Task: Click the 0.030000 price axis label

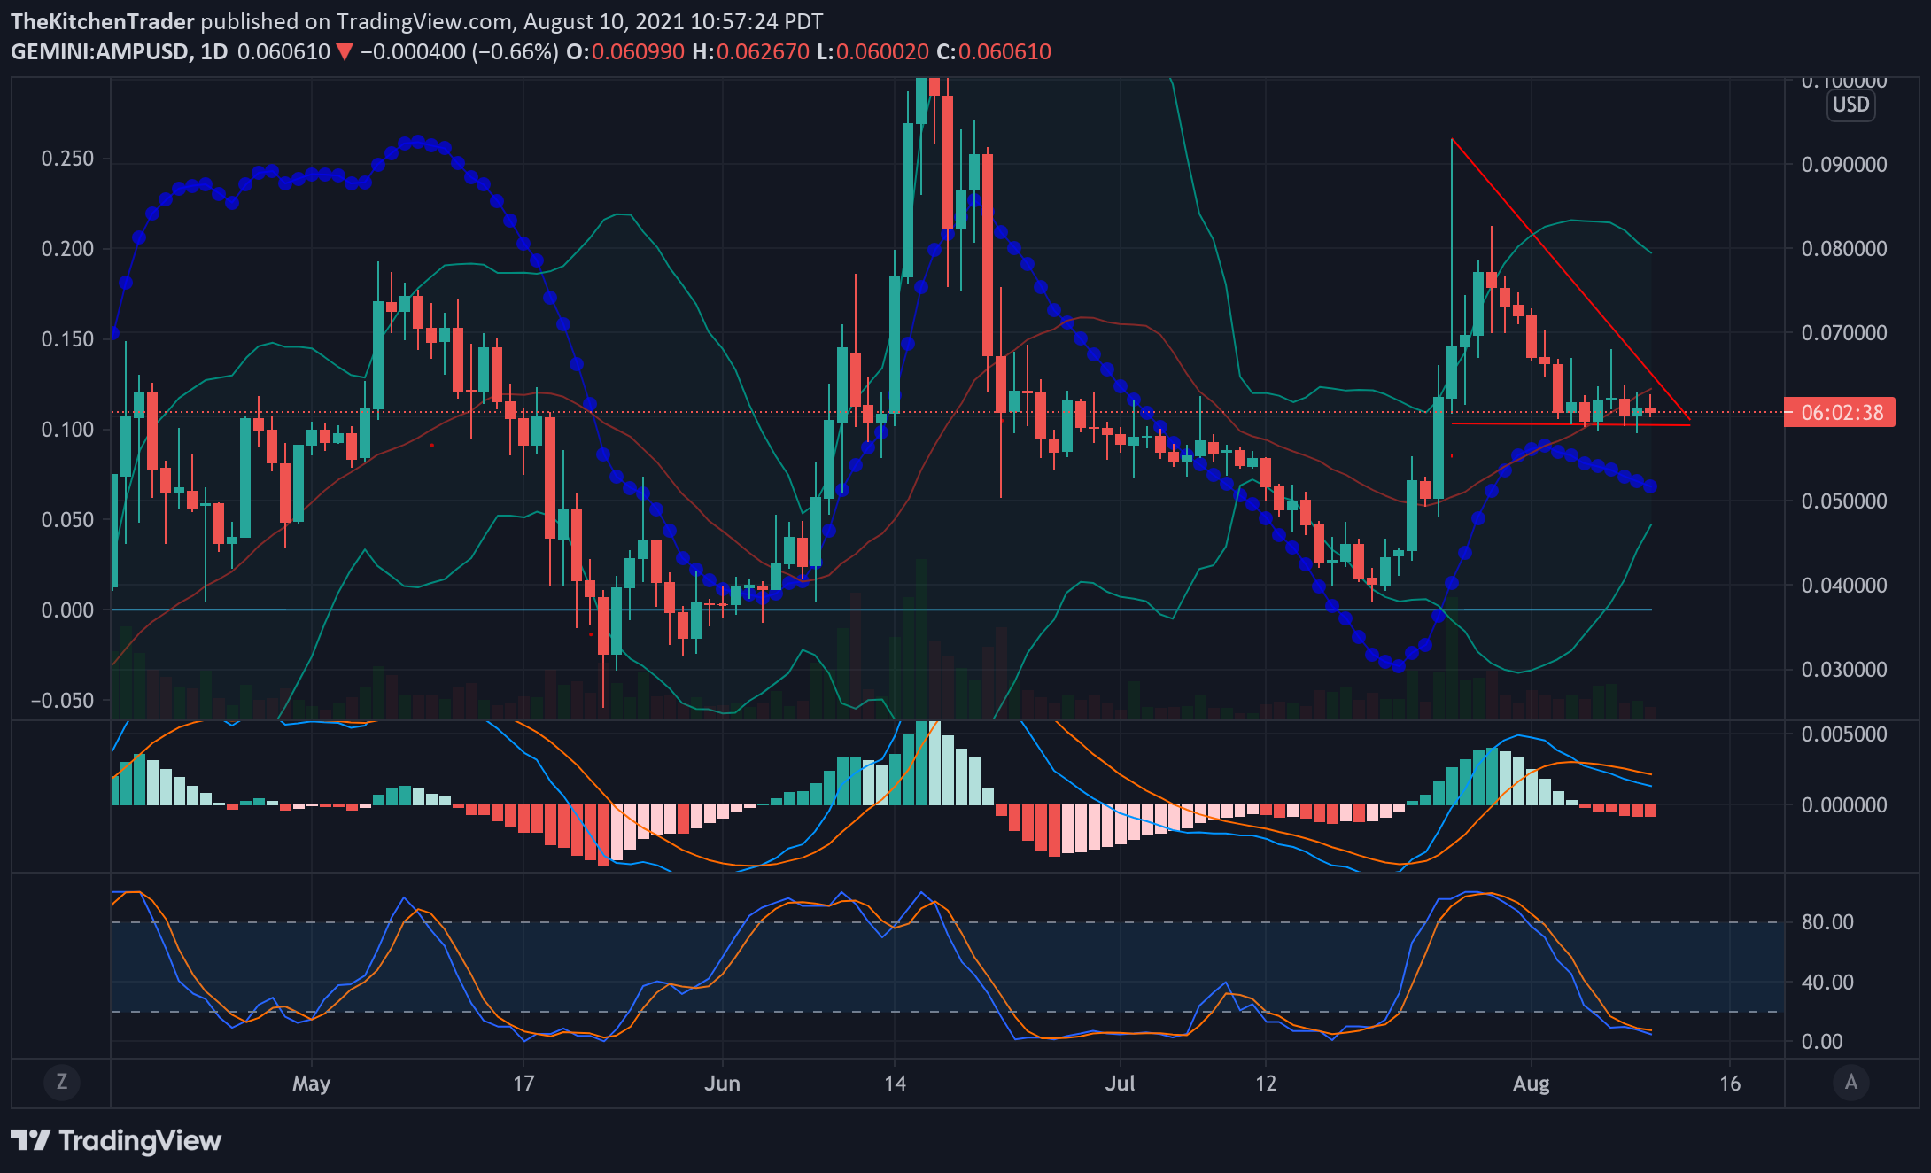Action: click(1844, 670)
